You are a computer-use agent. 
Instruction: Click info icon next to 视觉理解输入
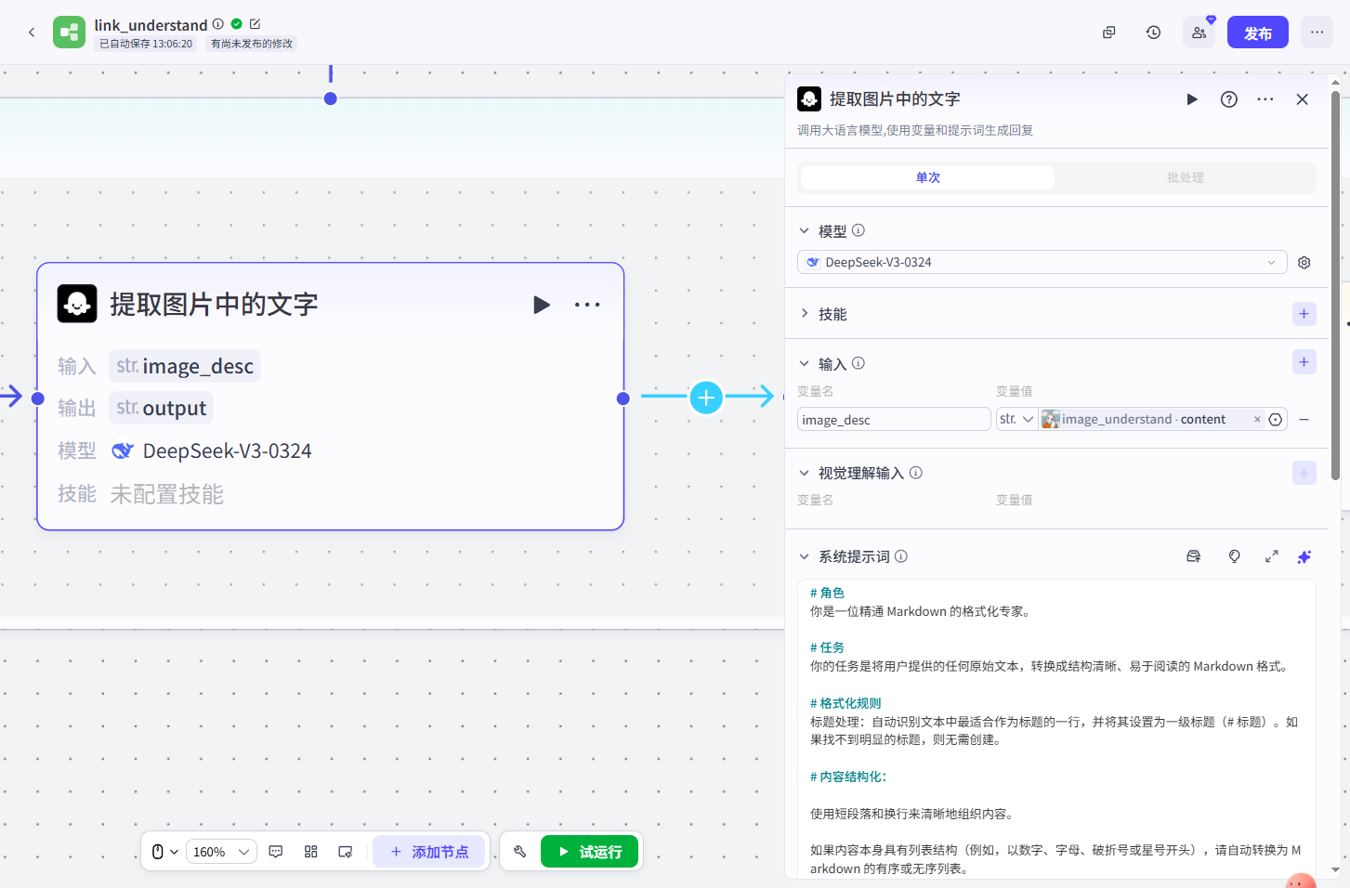(x=916, y=472)
